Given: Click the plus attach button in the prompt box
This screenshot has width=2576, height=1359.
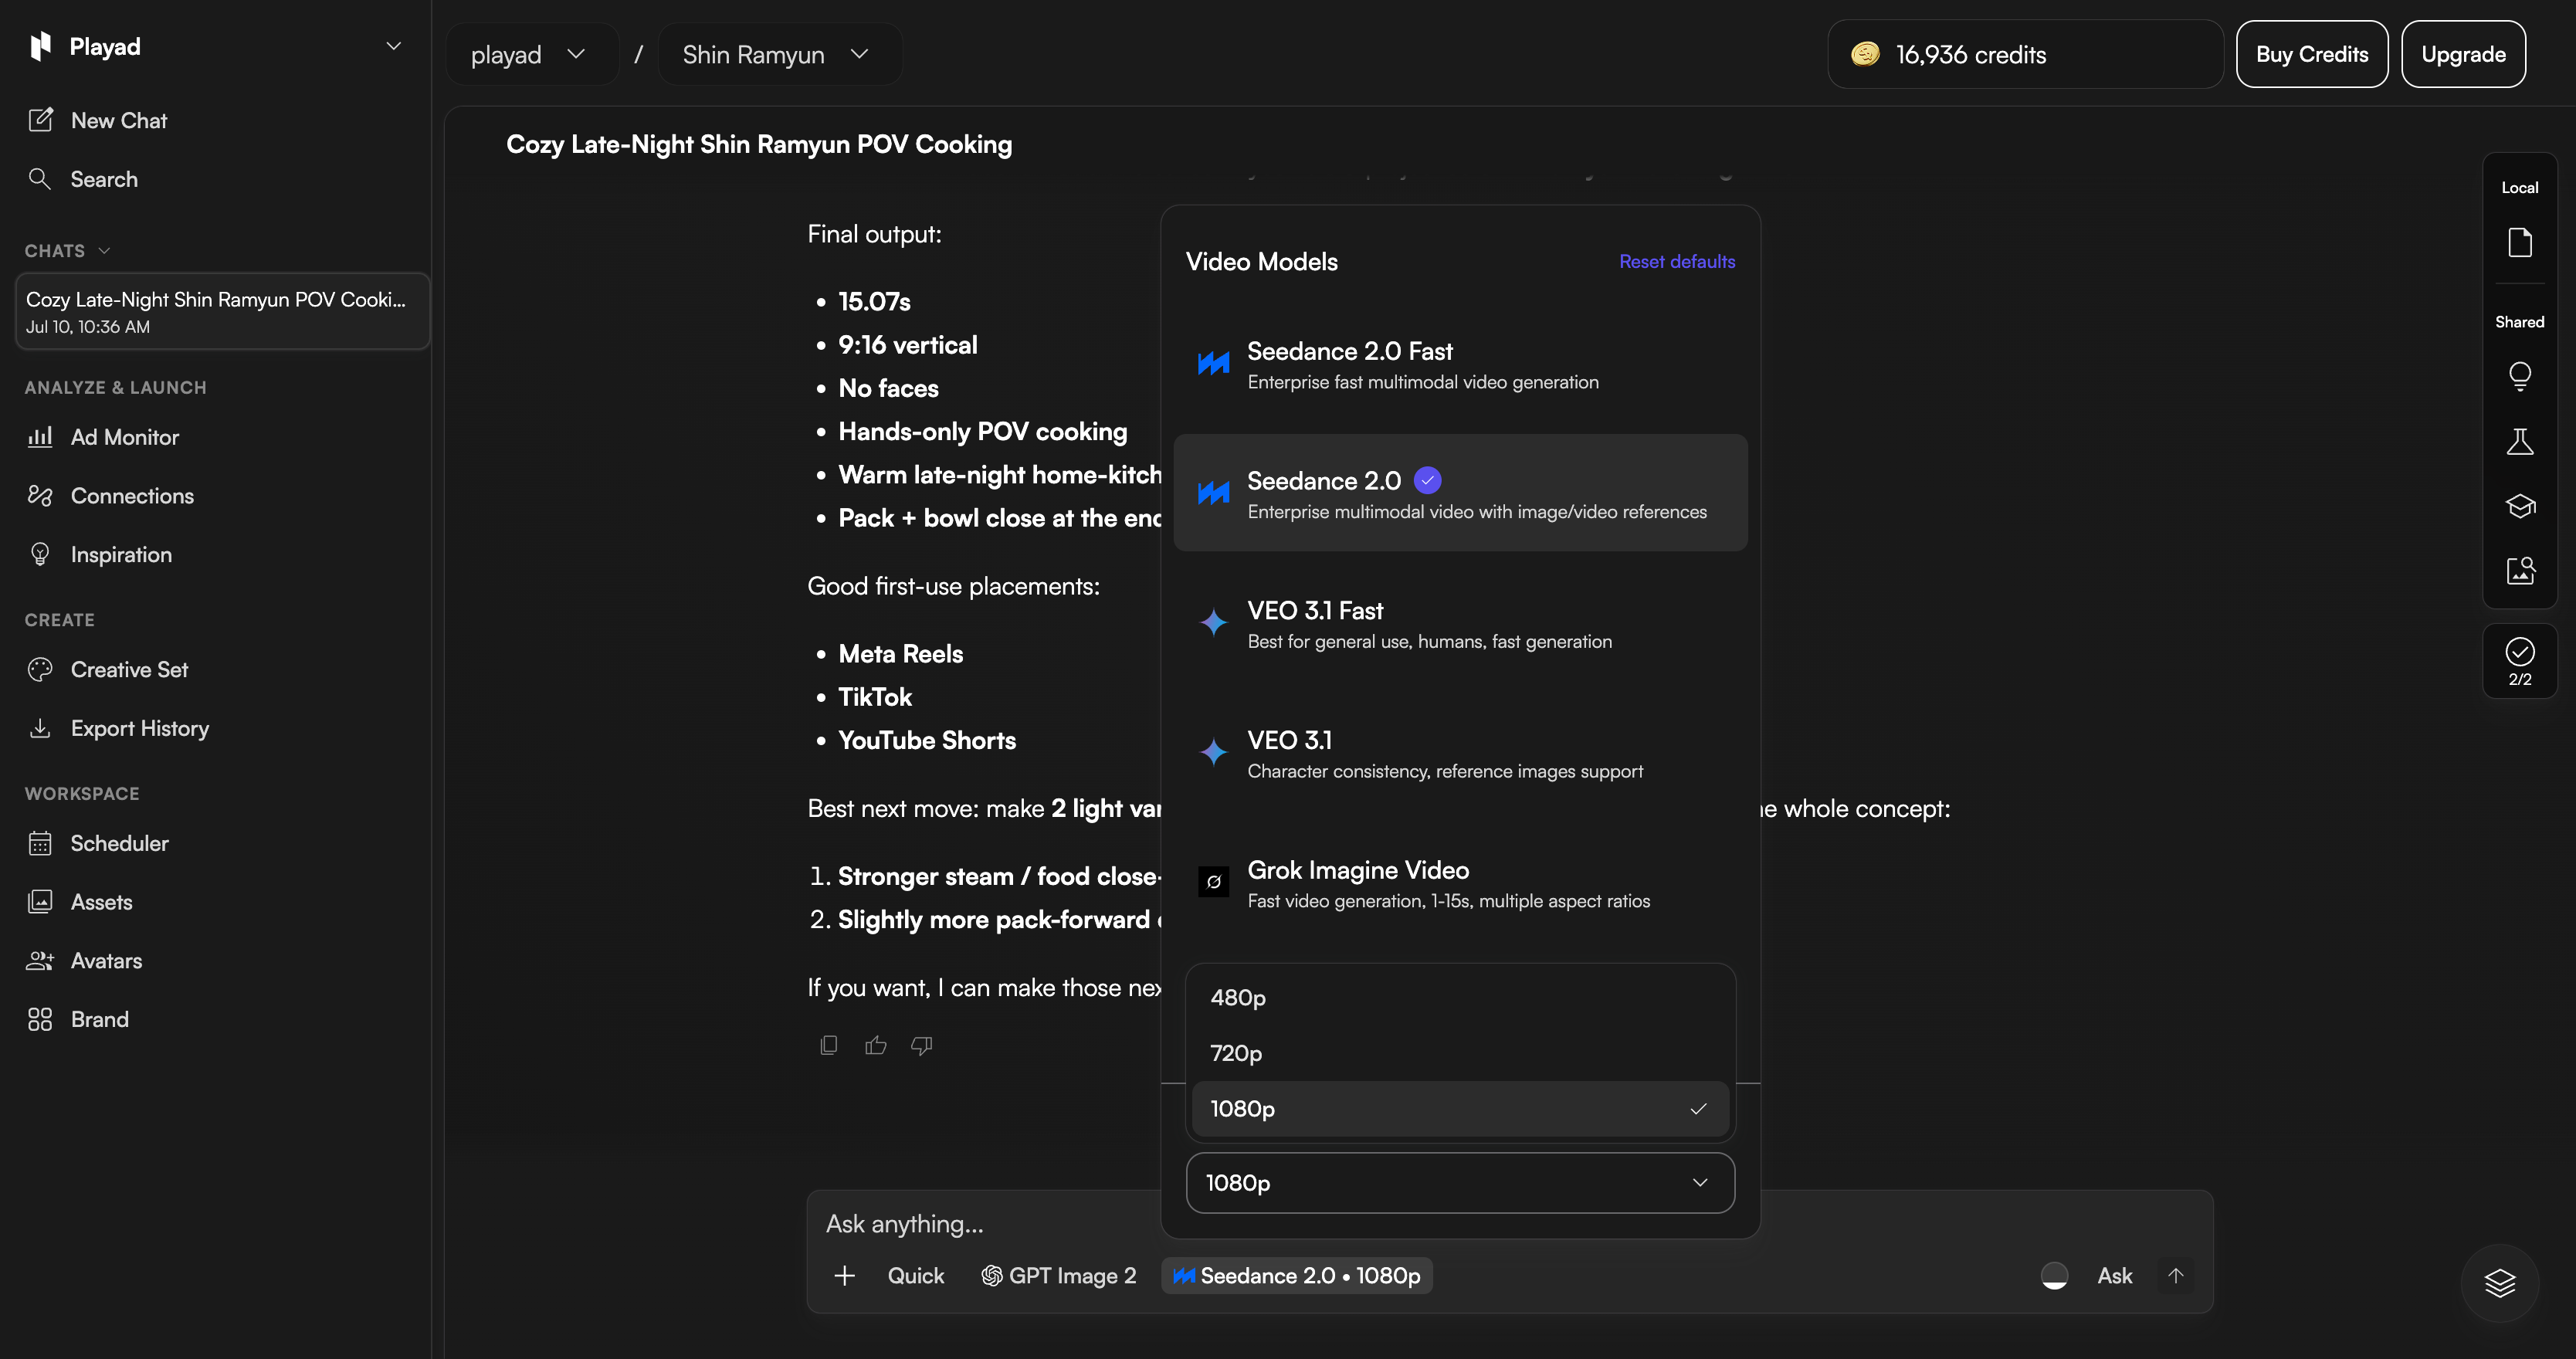Looking at the screenshot, I should (x=844, y=1276).
